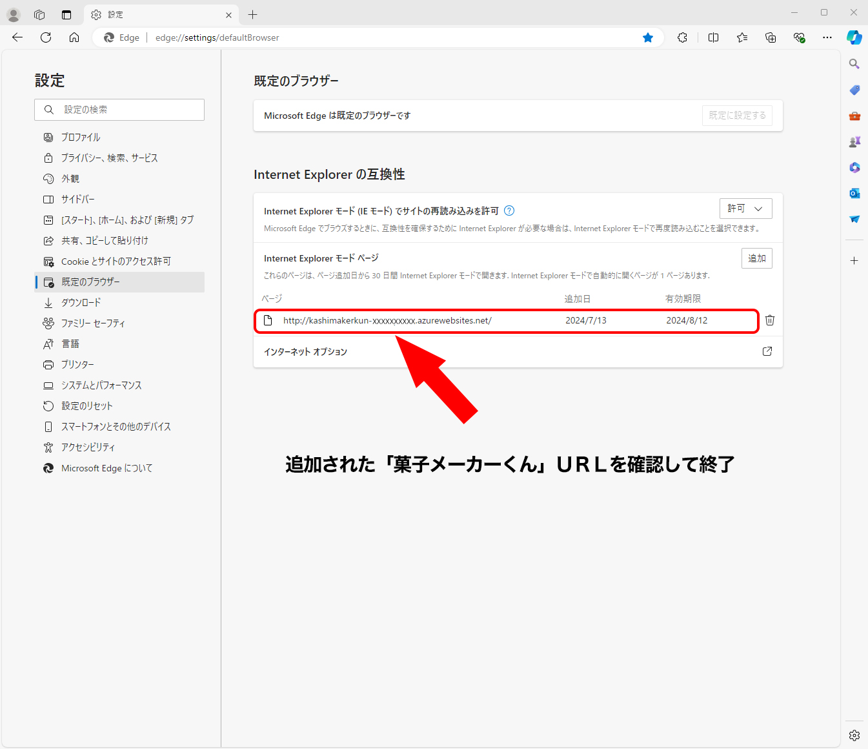Click the profile avatar icon
Screen dimensions: 868x749
pos(14,14)
